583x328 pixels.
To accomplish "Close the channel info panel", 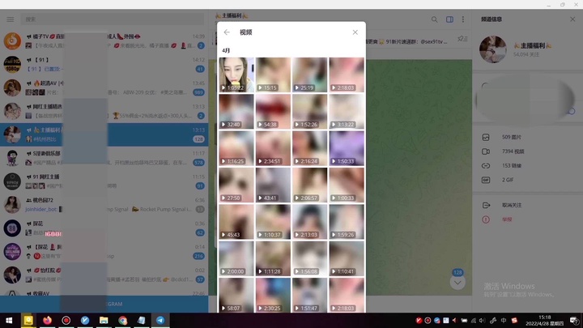I will 572,18.
